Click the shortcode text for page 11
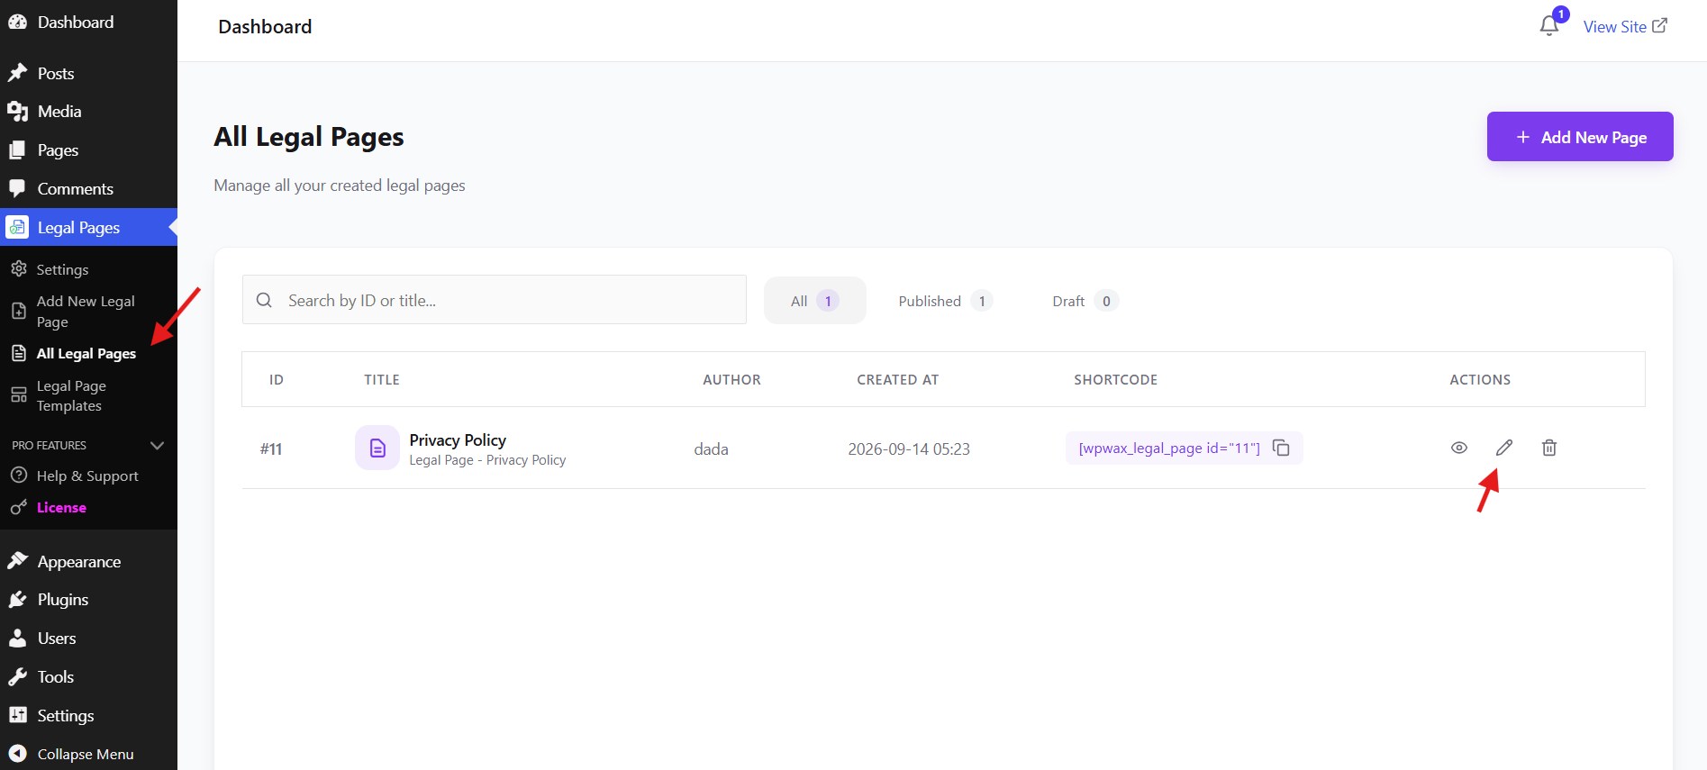1707x770 pixels. pyautogui.click(x=1169, y=448)
